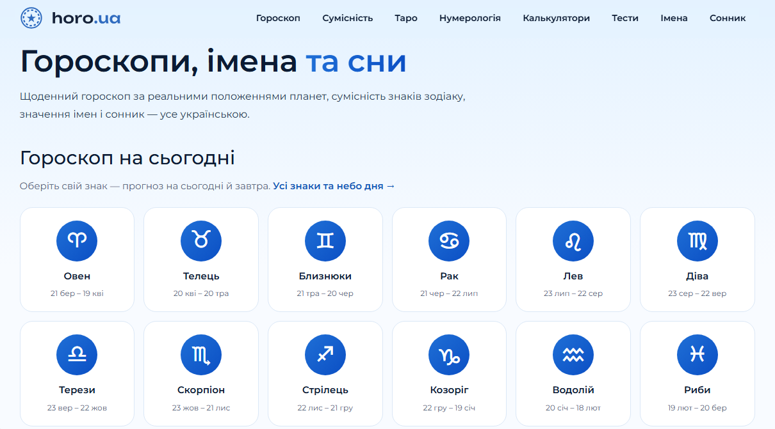Open the Aquarius (Водолій) waves icon
775x429 pixels.
[573, 355]
